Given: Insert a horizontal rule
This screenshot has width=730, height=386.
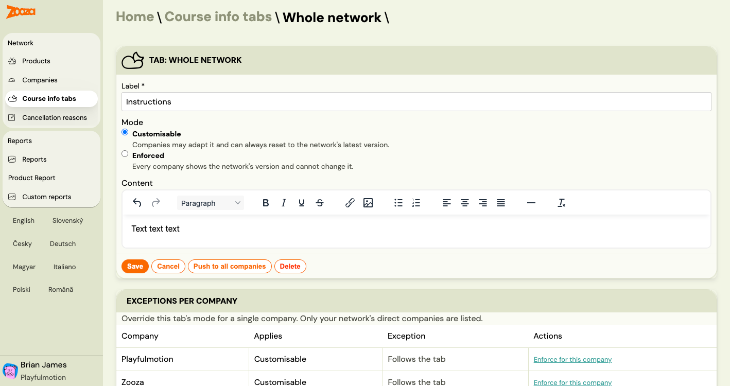Looking at the screenshot, I should 531,203.
